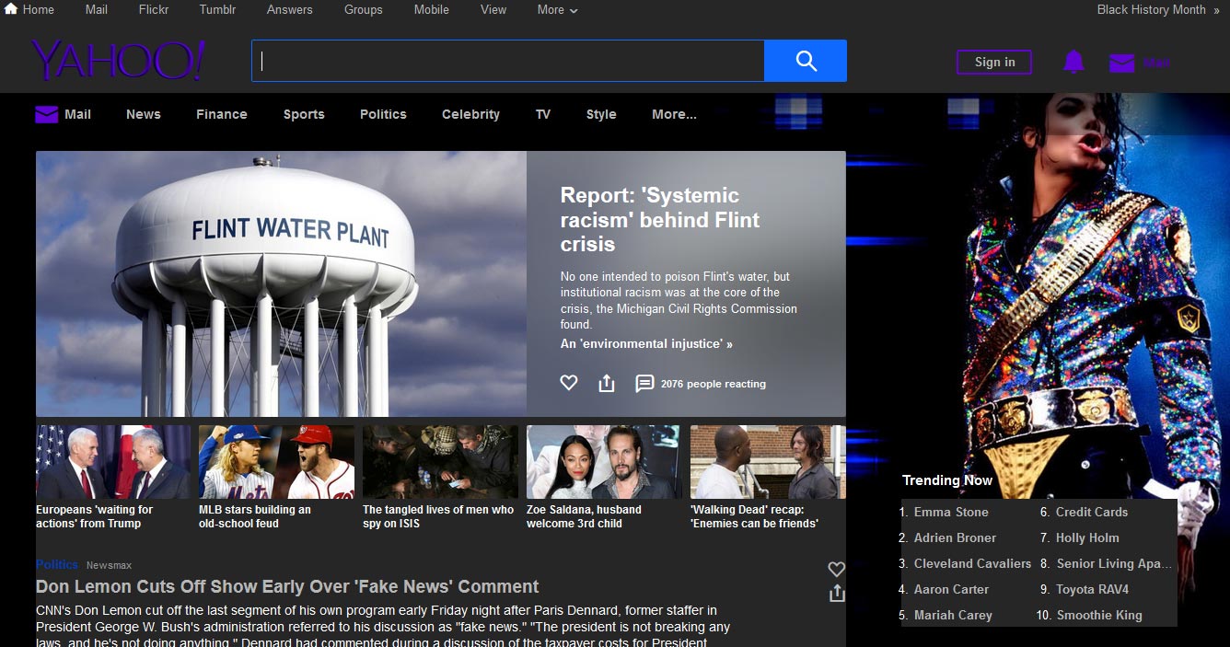Viewport: 1230px width, 647px height.
Task: Expand the Black History Month link arrow
Action: [1216, 10]
